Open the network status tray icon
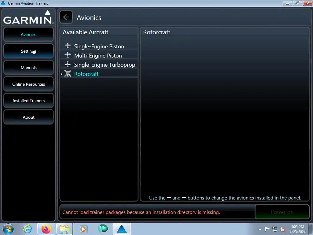This screenshot has height=235, width=313. [275, 229]
